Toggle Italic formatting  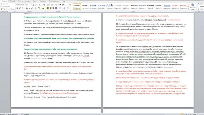click(x=20, y=8)
